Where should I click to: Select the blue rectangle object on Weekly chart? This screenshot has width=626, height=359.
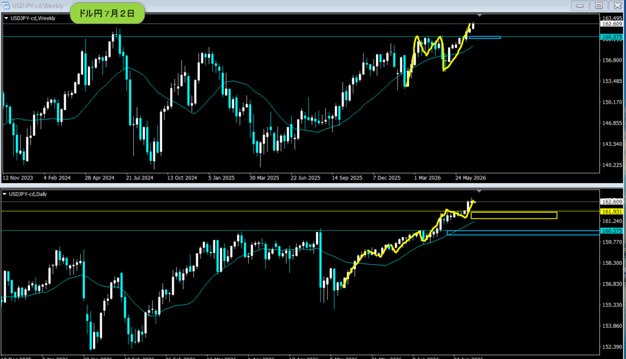coord(485,37)
